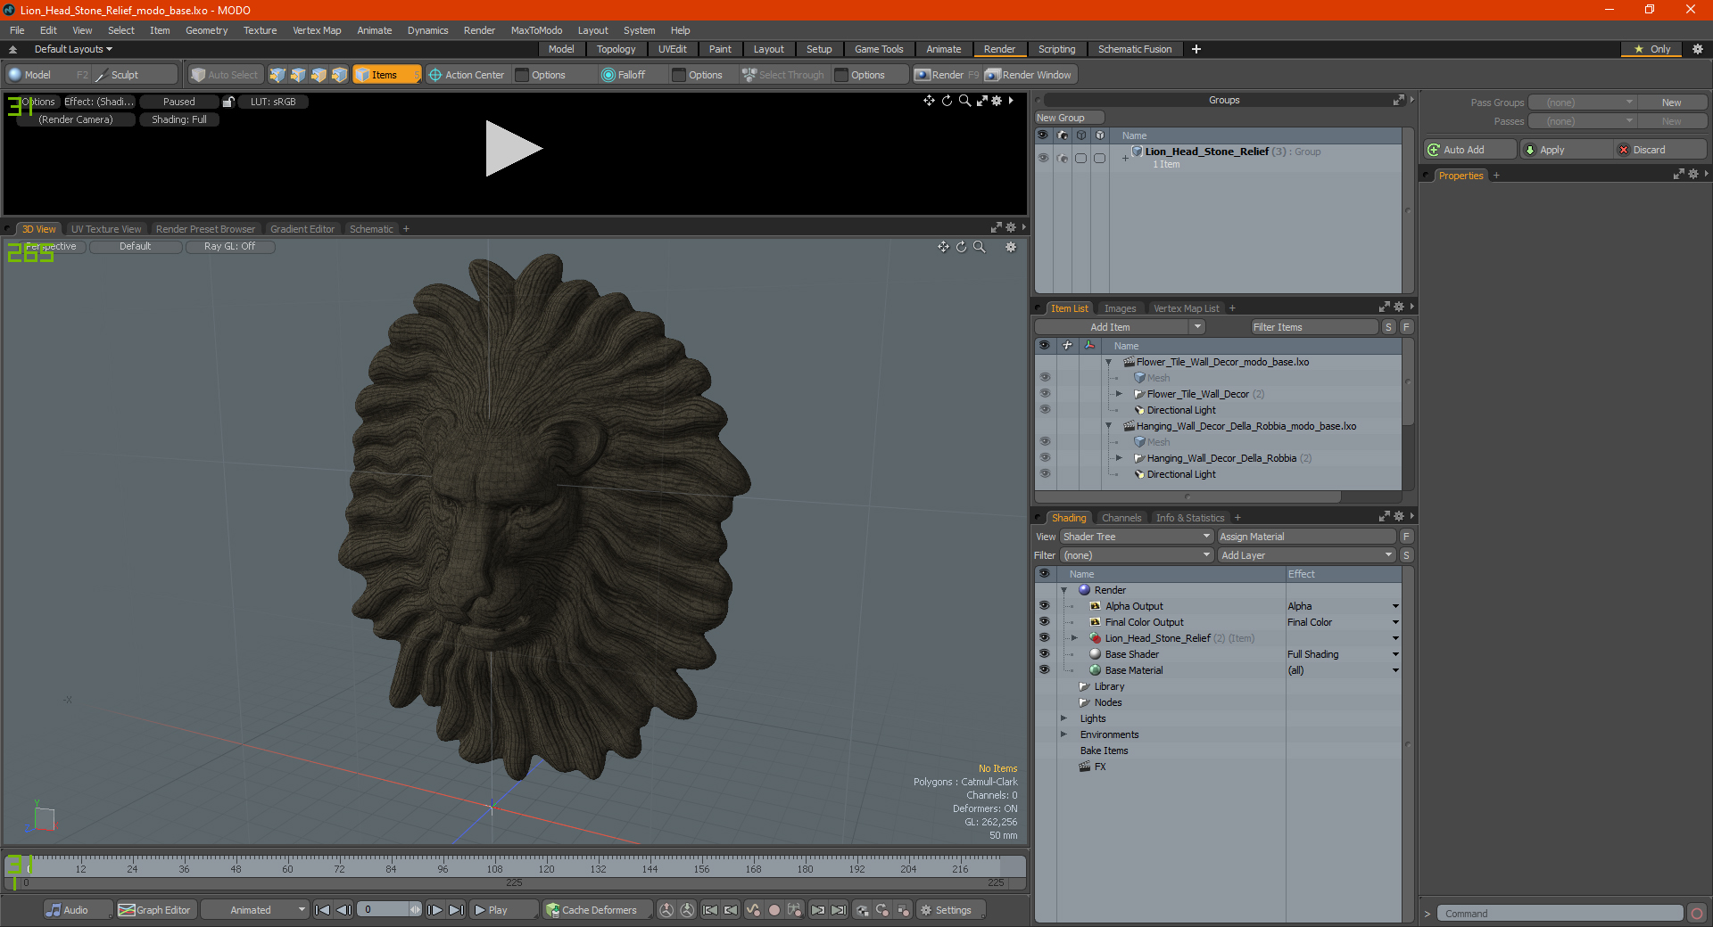Click pan move icon in 3D viewport
Image resolution: width=1713 pixels, height=927 pixels.
pos(943,247)
